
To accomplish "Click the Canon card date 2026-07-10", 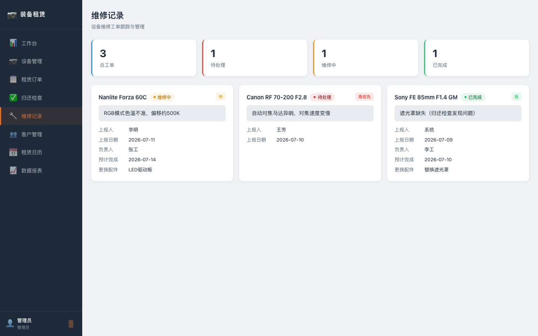I will click(x=290, y=140).
